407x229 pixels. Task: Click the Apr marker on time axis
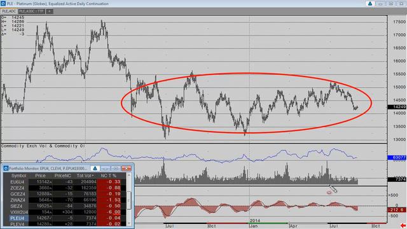[293, 226]
